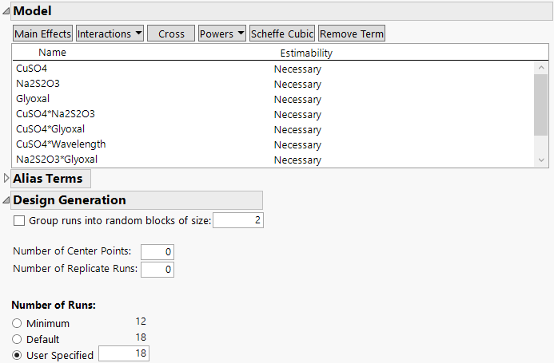The height and width of the screenshot is (363, 554).
Task: Collapse the Model section triangle
Action: click(x=6, y=11)
